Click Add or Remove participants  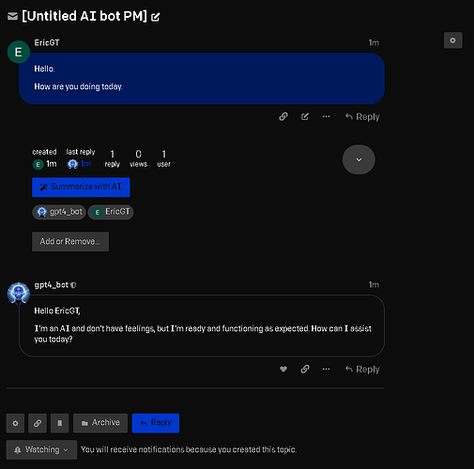tap(70, 241)
